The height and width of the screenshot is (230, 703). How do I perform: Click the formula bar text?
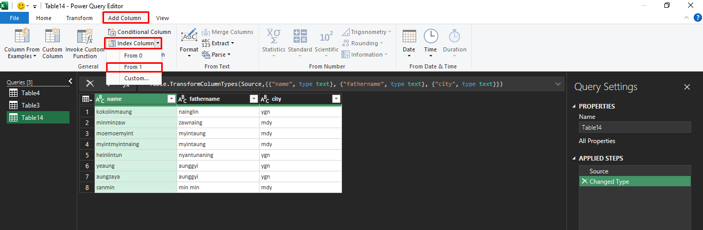(328, 84)
